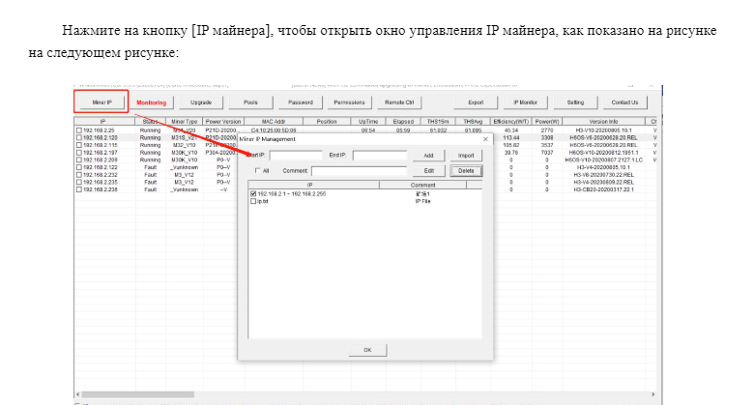This screenshot has height=405, width=754.
Task: Sort by the THS15m column header
Action: click(x=438, y=122)
